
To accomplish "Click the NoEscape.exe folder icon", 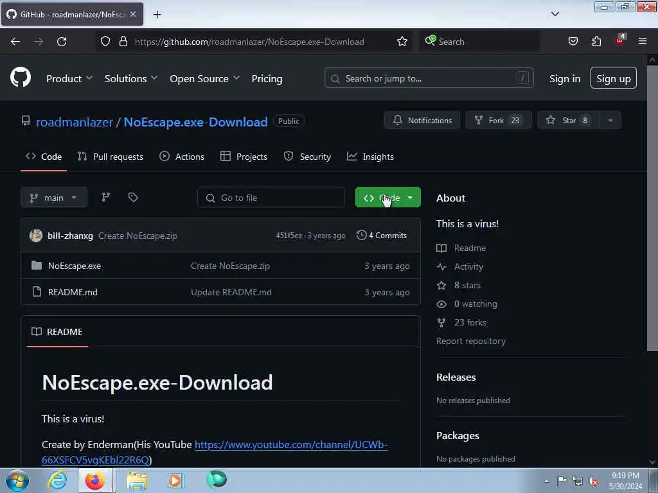I will (37, 265).
